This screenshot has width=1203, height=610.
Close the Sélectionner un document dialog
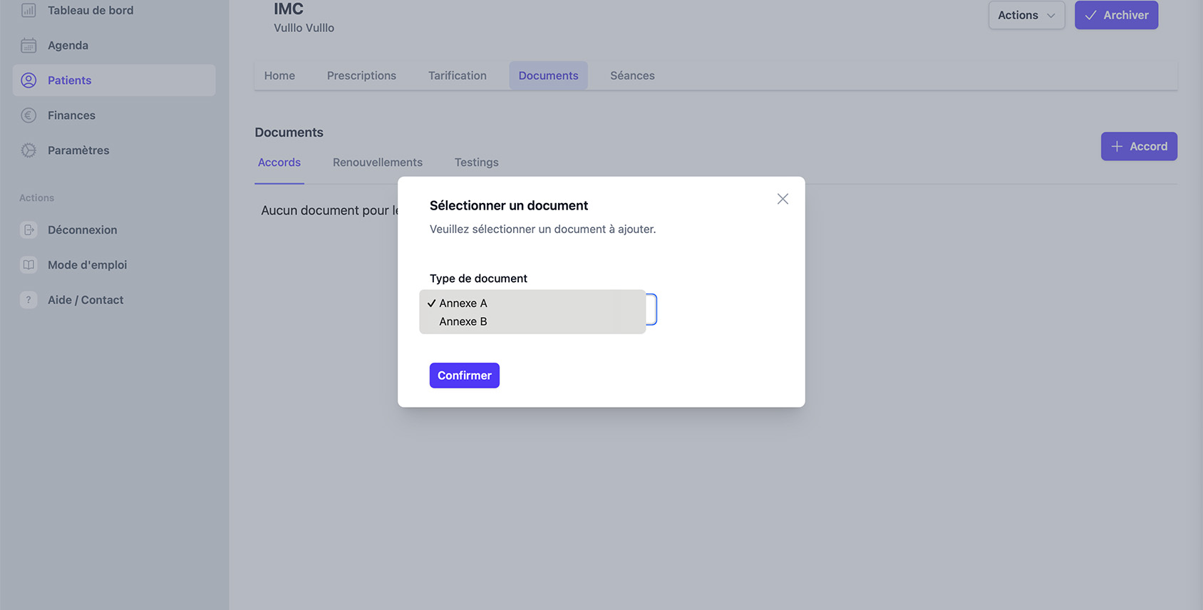783,199
